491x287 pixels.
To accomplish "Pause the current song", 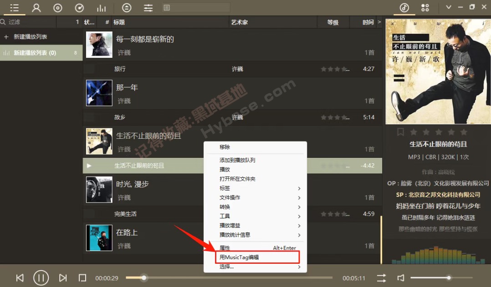I will tap(41, 277).
